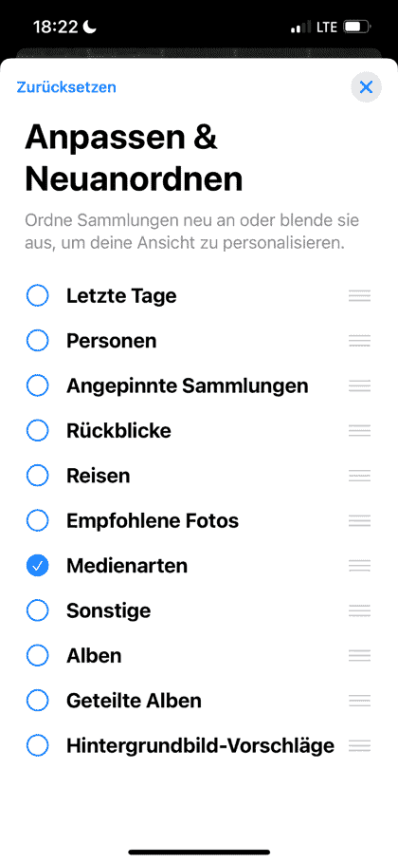Tap the Hintergrundbild-Vorschläge checkbox
The width and height of the screenshot is (398, 863).
(x=37, y=746)
